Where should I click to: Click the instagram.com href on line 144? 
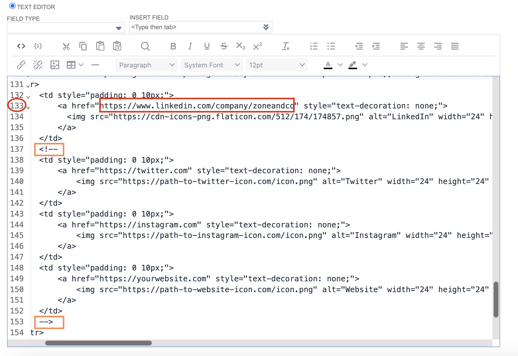148,225
